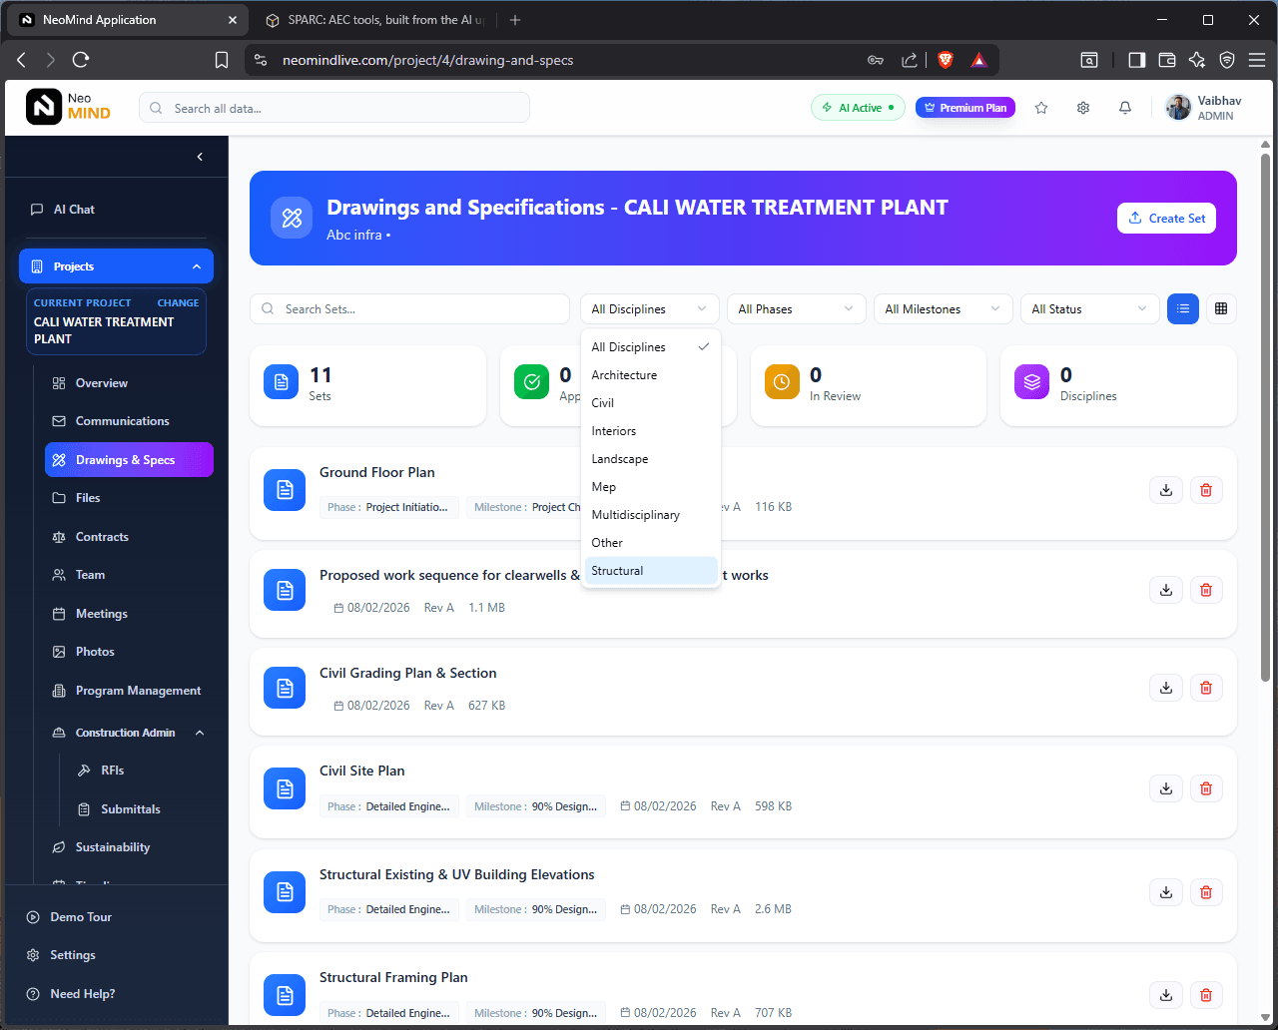Open the All Phases dropdown
This screenshot has height=1030, width=1278.
796,309
